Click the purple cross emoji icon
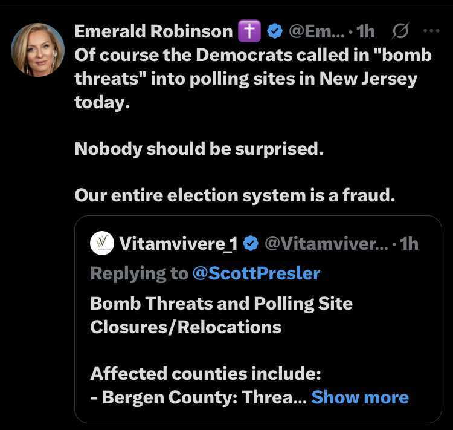The image size is (453, 430). pos(248,31)
